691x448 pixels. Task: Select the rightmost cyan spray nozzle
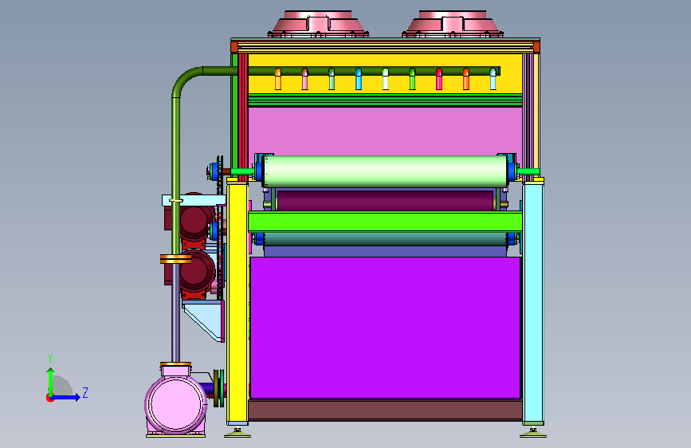click(493, 79)
